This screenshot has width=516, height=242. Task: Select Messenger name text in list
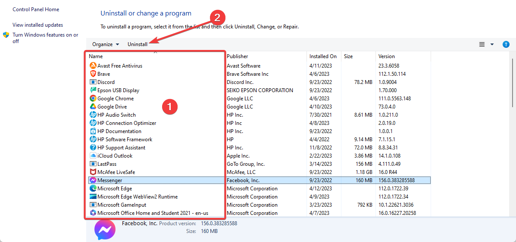(x=109, y=180)
